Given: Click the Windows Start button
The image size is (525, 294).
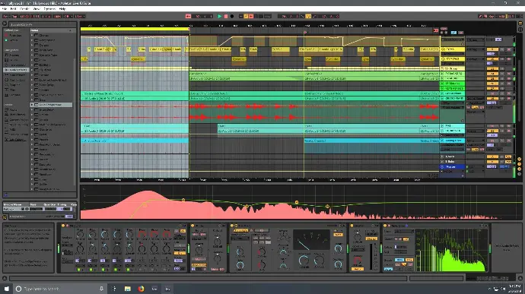Looking at the screenshot, I should point(6,289).
